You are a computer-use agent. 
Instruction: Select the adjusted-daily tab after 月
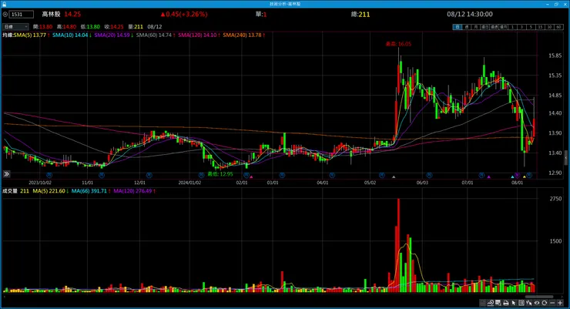[485, 27]
